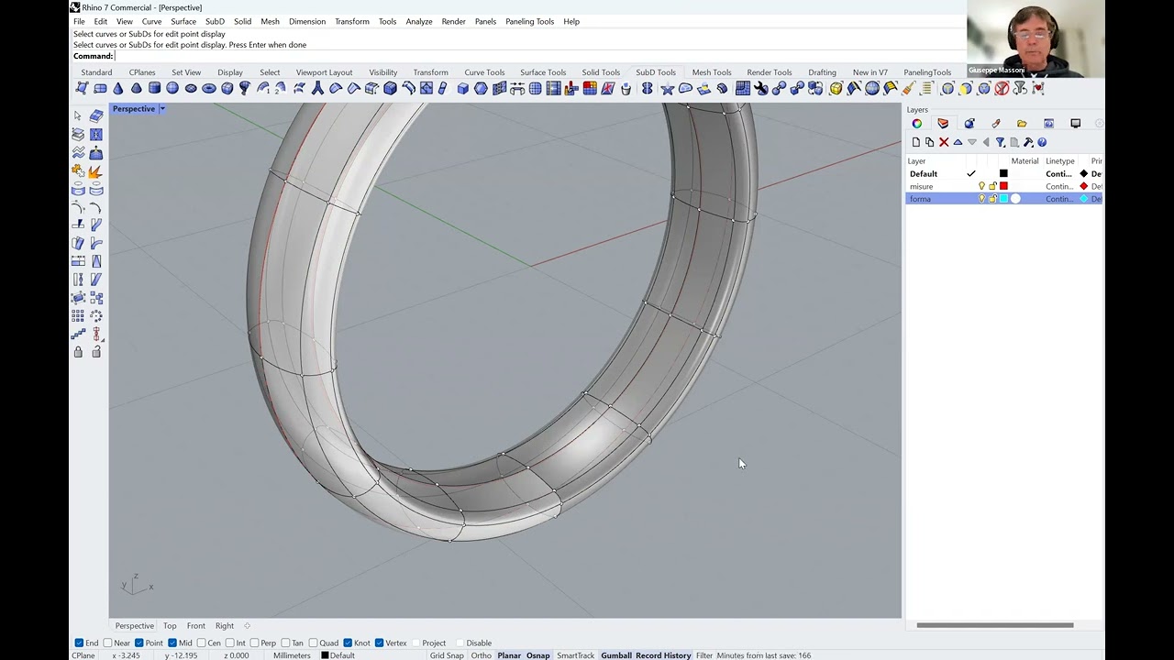This screenshot has width=1174, height=660.
Task: Toggle the End osnap checkbox
Action: point(79,643)
